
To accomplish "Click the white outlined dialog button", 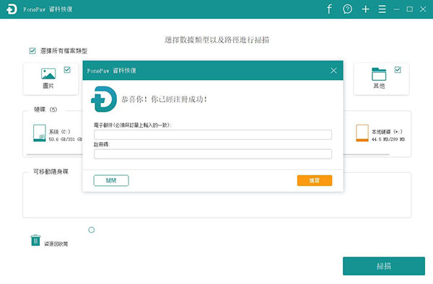I will [111, 180].
